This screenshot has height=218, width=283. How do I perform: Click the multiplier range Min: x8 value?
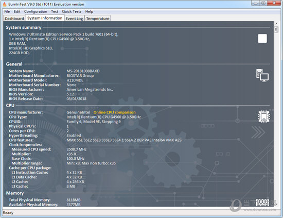91,163
